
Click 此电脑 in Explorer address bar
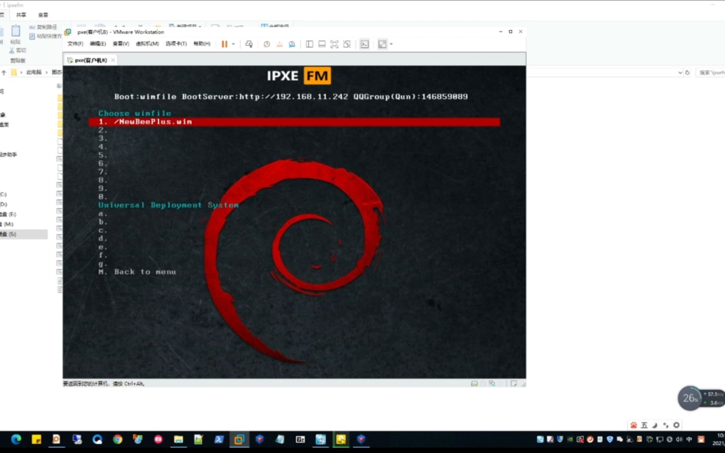point(33,73)
